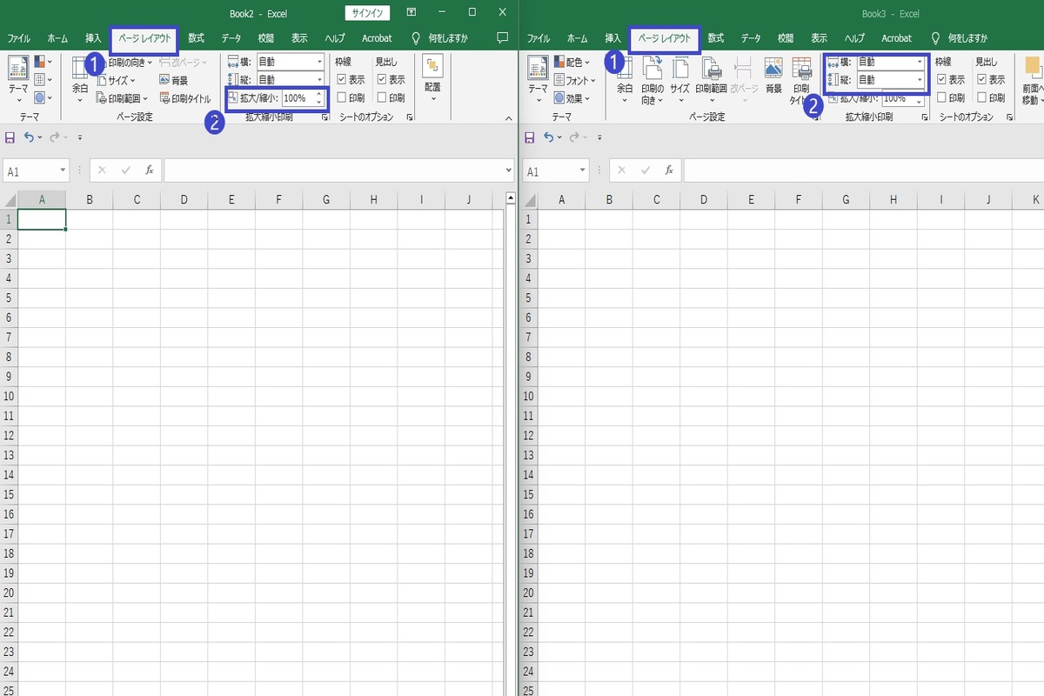Click the サインイン button in the title bar

tap(367, 12)
